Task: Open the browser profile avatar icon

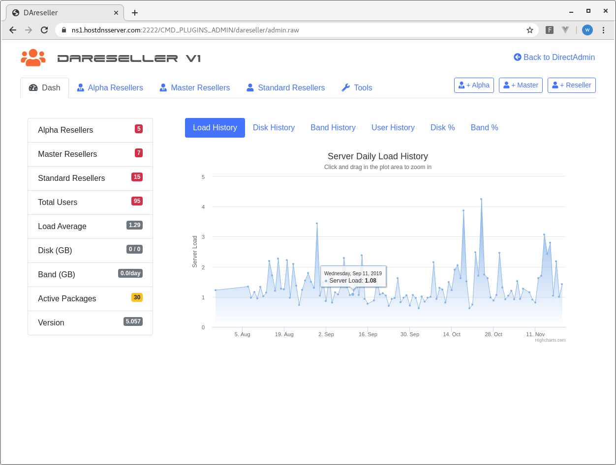Action: pos(587,30)
